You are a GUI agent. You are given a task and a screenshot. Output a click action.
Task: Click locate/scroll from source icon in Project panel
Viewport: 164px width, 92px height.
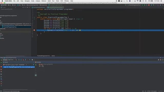[23, 7]
